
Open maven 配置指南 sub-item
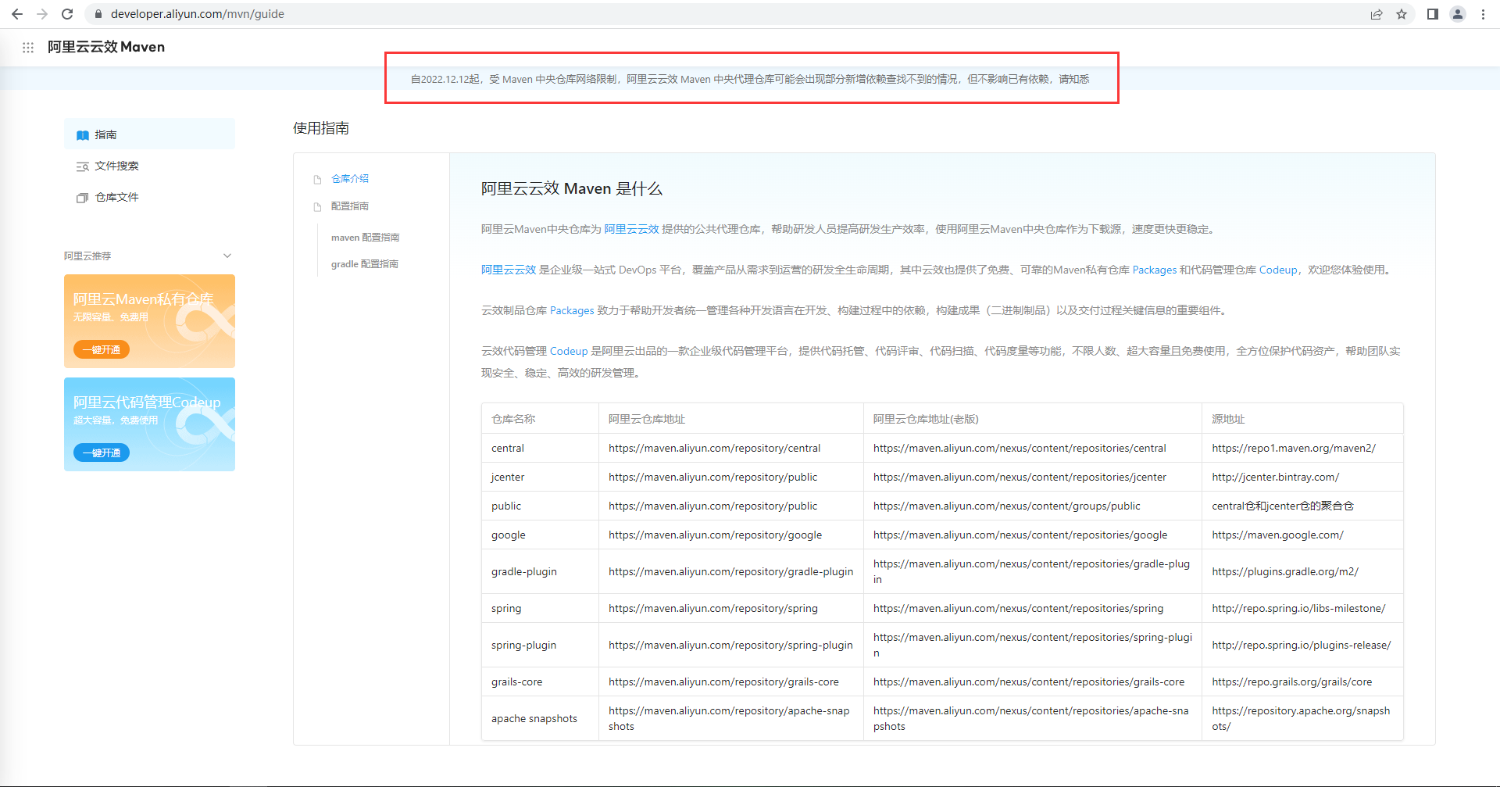click(x=365, y=237)
